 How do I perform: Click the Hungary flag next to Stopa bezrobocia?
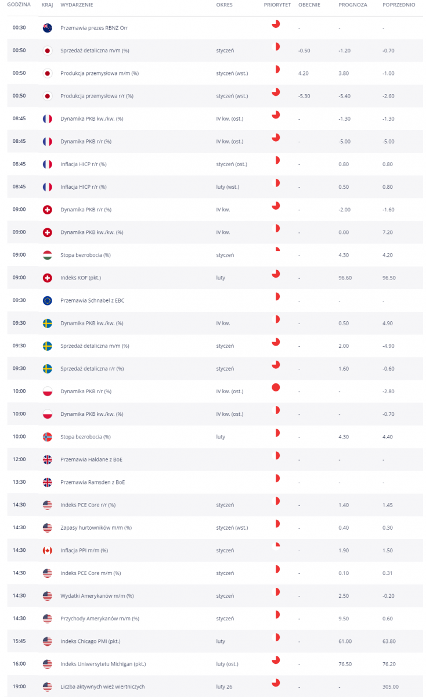click(48, 255)
